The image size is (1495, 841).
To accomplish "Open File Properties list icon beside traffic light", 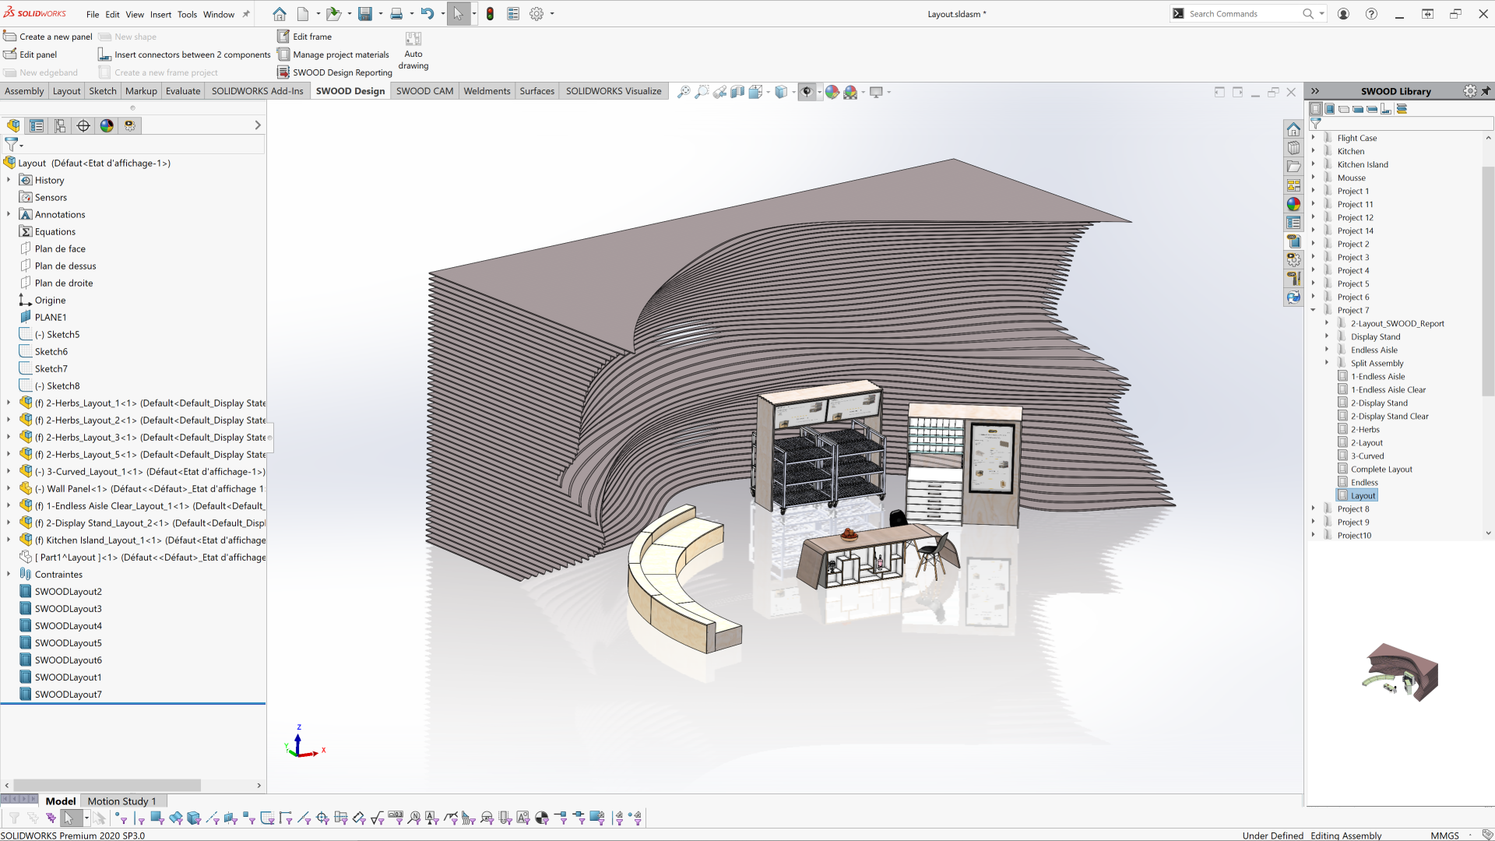I will (x=513, y=14).
